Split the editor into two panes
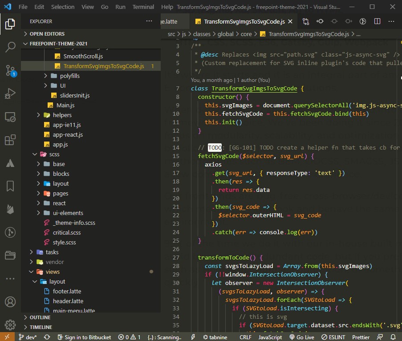The image size is (402, 341). (376, 21)
